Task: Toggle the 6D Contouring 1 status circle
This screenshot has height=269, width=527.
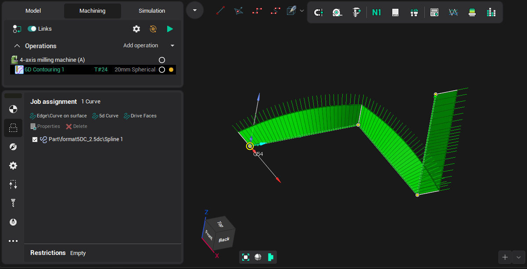Action: coord(162,70)
